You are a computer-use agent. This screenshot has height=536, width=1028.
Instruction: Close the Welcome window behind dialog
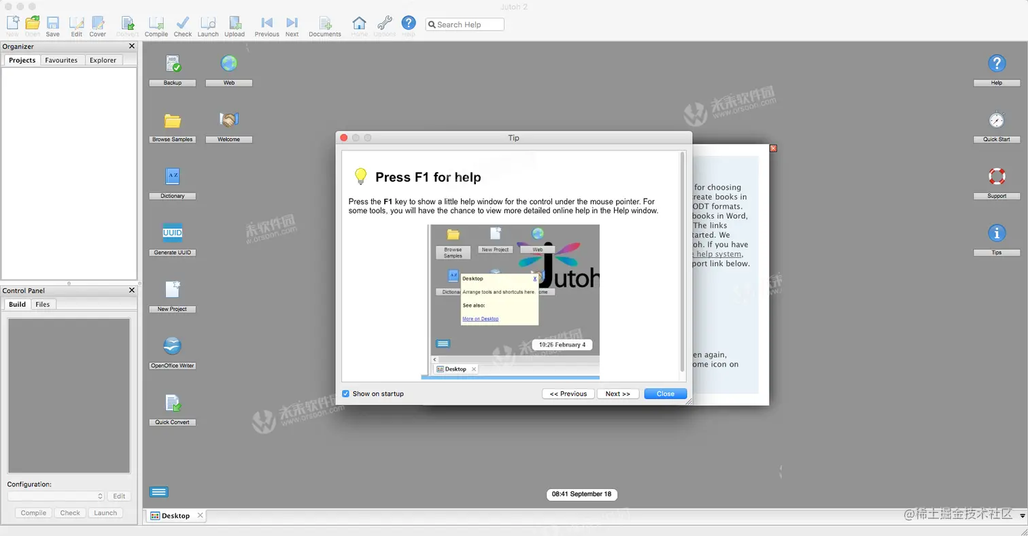[x=773, y=148]
